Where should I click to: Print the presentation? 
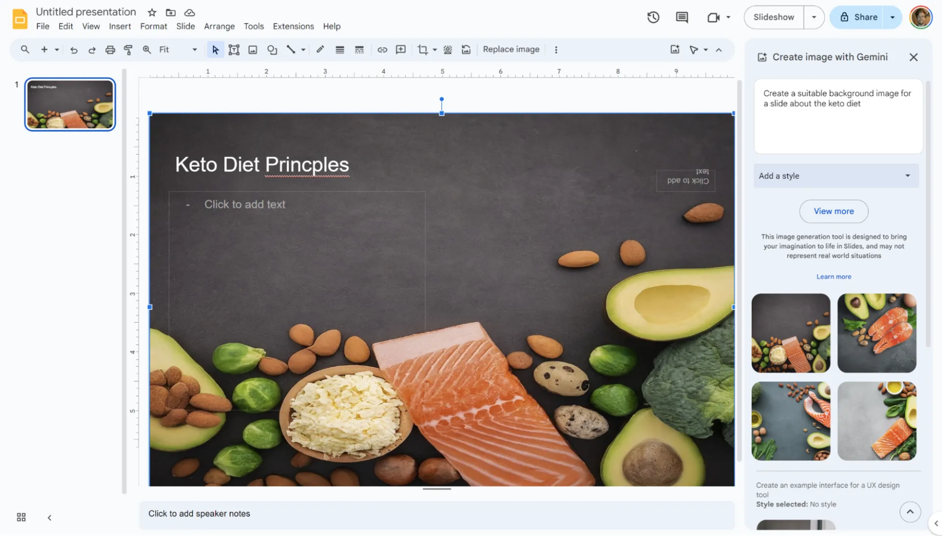(110, 50)
